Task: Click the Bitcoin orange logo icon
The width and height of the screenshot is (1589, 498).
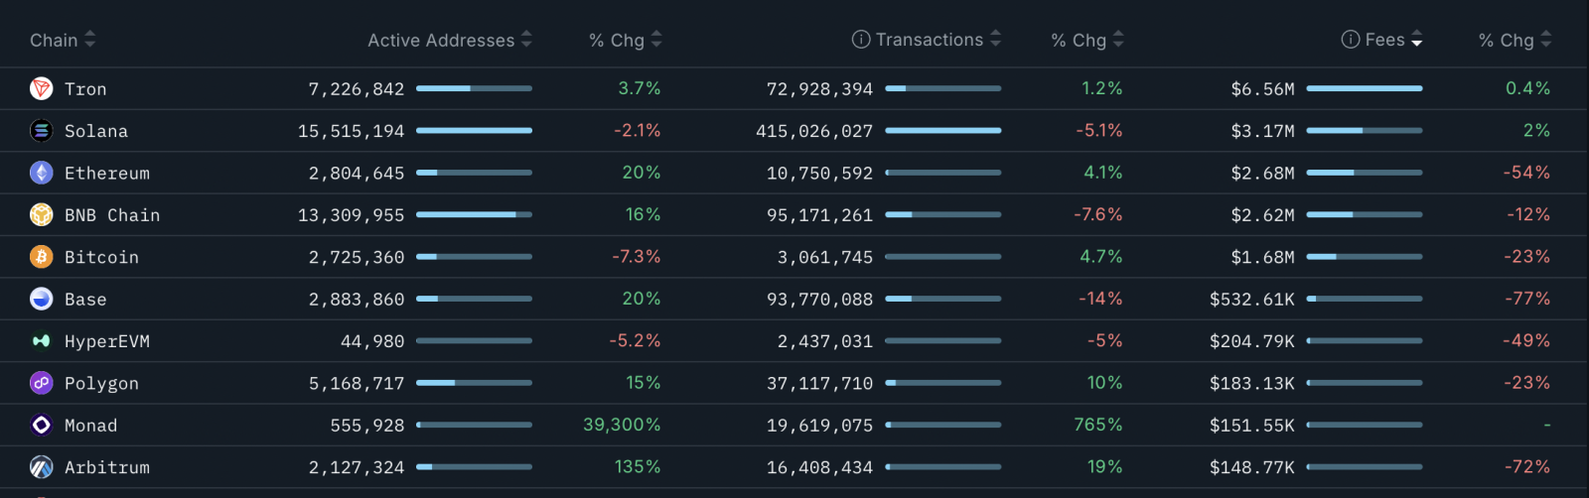Action: (41, 257)
